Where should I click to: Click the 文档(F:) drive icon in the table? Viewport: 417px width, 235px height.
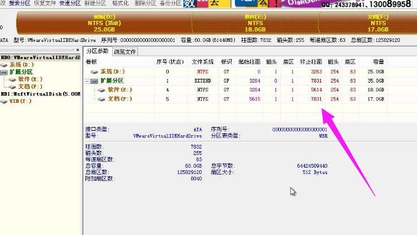101,99
